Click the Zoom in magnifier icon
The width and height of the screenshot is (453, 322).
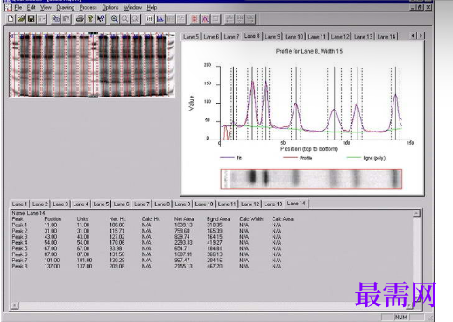pyautogui.click(x=115, y=19)
